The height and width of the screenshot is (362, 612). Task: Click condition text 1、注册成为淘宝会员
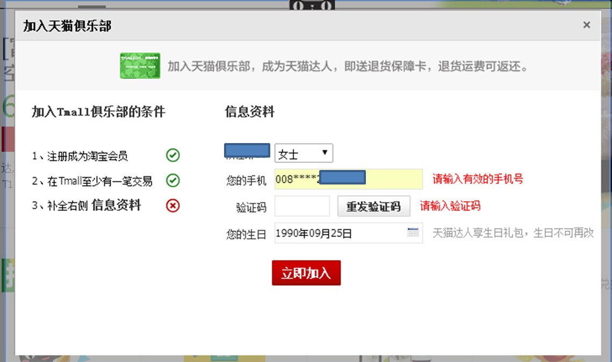80,156
